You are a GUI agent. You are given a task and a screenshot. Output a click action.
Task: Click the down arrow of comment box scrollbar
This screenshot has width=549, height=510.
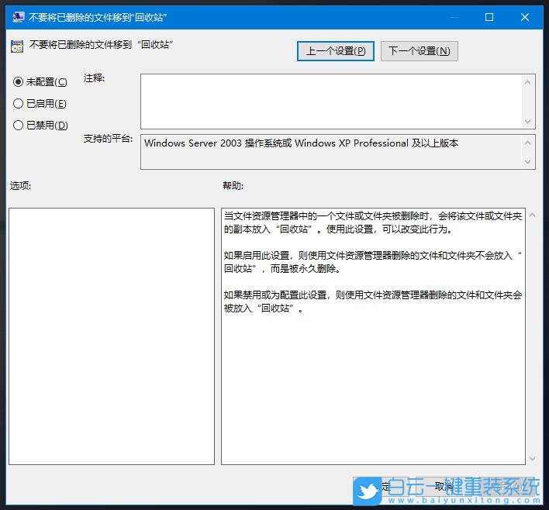click(528, 122)
